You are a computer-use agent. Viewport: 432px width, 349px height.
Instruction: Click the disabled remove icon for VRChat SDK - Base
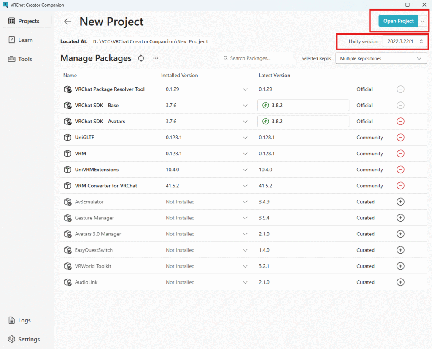point(400,106)
